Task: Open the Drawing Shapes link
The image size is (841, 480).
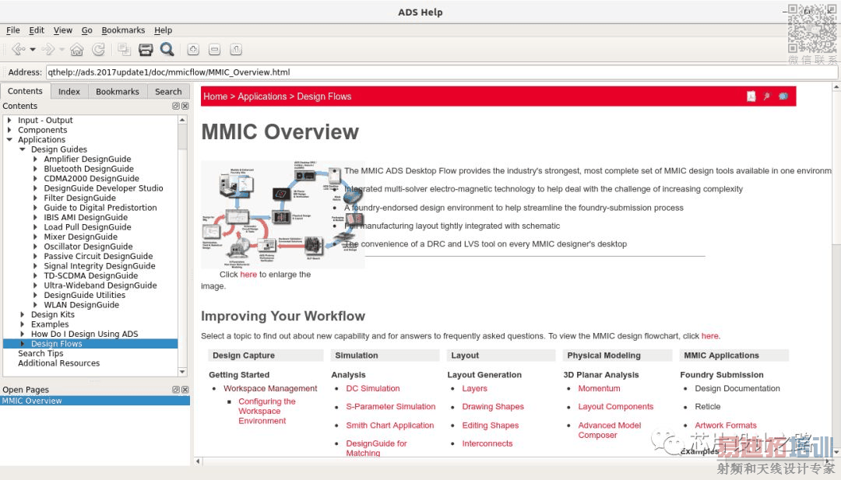Action: pyautogui.click(x=493, y=407)
